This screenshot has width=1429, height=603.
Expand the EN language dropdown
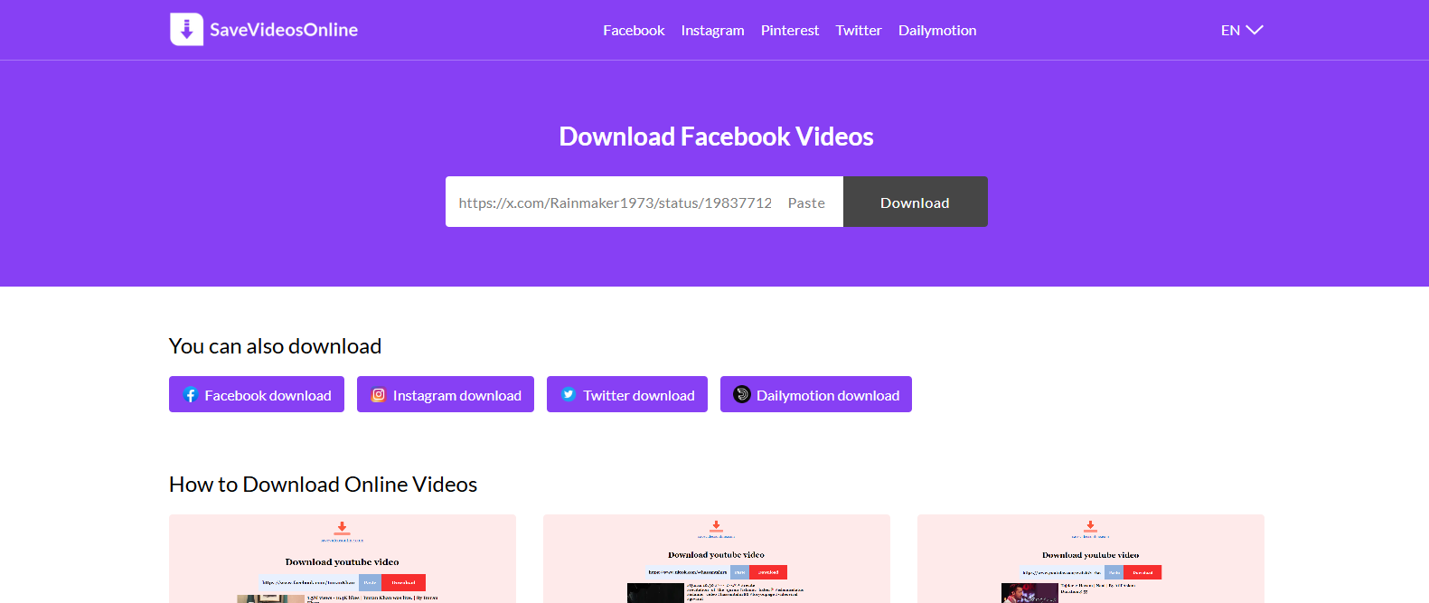click(1230, 30)
